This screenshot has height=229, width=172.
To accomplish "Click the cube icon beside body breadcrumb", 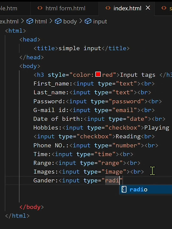I will coord(58,22).
